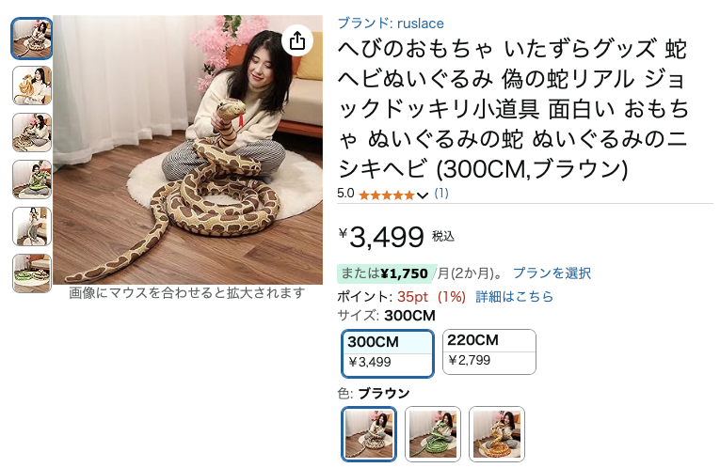720x468 pixels.
Task: Expand the star rating dropdown chevron
Action: [422, 195]
